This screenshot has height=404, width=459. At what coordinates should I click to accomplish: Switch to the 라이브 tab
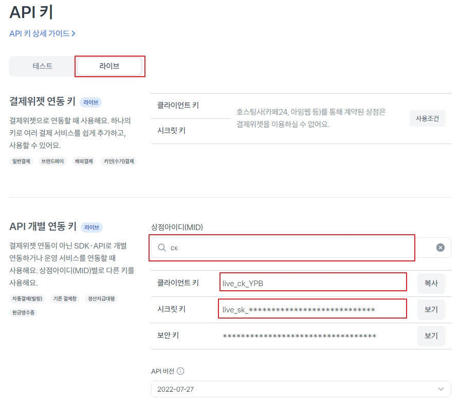[109, 66]
